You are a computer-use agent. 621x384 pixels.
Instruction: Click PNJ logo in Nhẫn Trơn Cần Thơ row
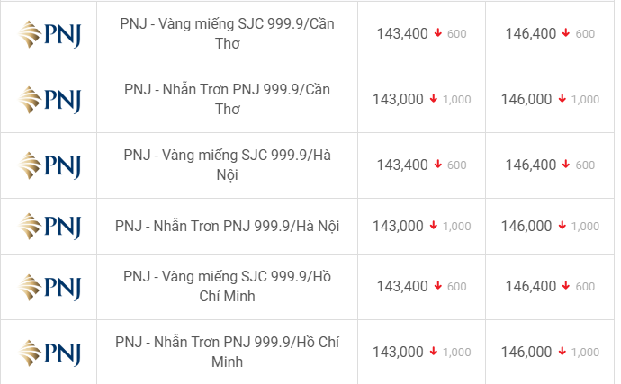[x=49, y=100]
